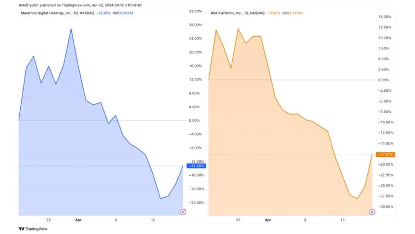Select the blue -13.28% price label
This screenshot has height=234, width=415.
coord(196,166)
